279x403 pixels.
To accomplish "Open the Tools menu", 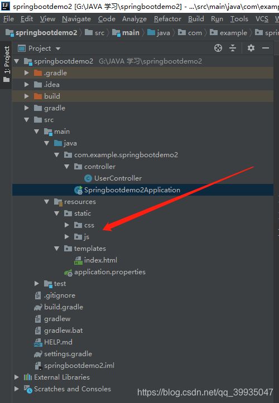I will click(x=239, y=19).
